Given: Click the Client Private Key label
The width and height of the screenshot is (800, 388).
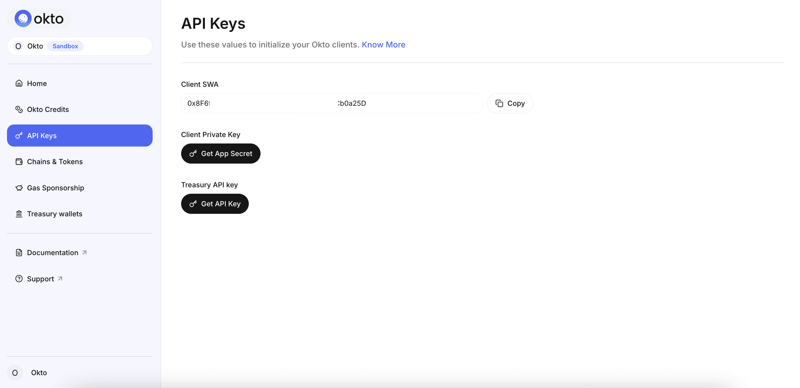Looking at the screenshot, I should pyautogui.click(x=210, y=134).
